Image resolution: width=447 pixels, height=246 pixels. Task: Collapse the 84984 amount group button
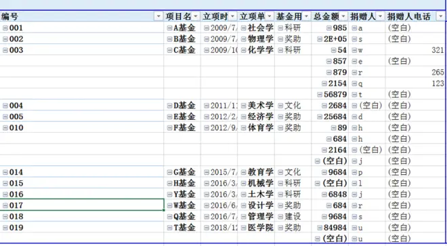tap(320, 228)
